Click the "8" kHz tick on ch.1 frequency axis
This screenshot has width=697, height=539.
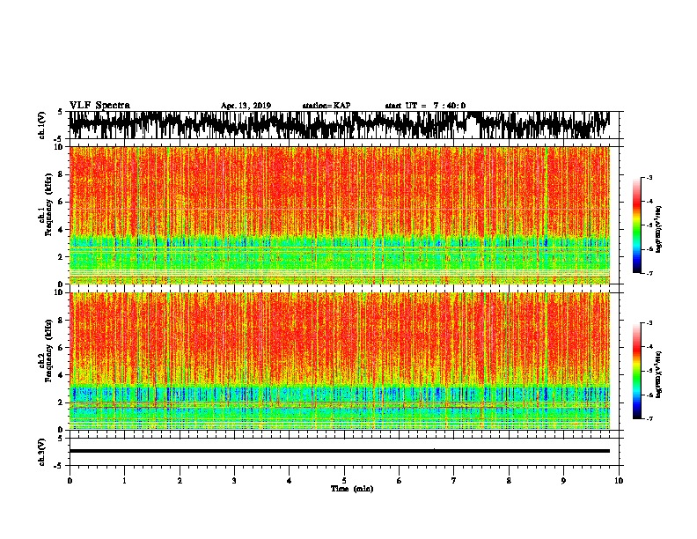point(62,174)
